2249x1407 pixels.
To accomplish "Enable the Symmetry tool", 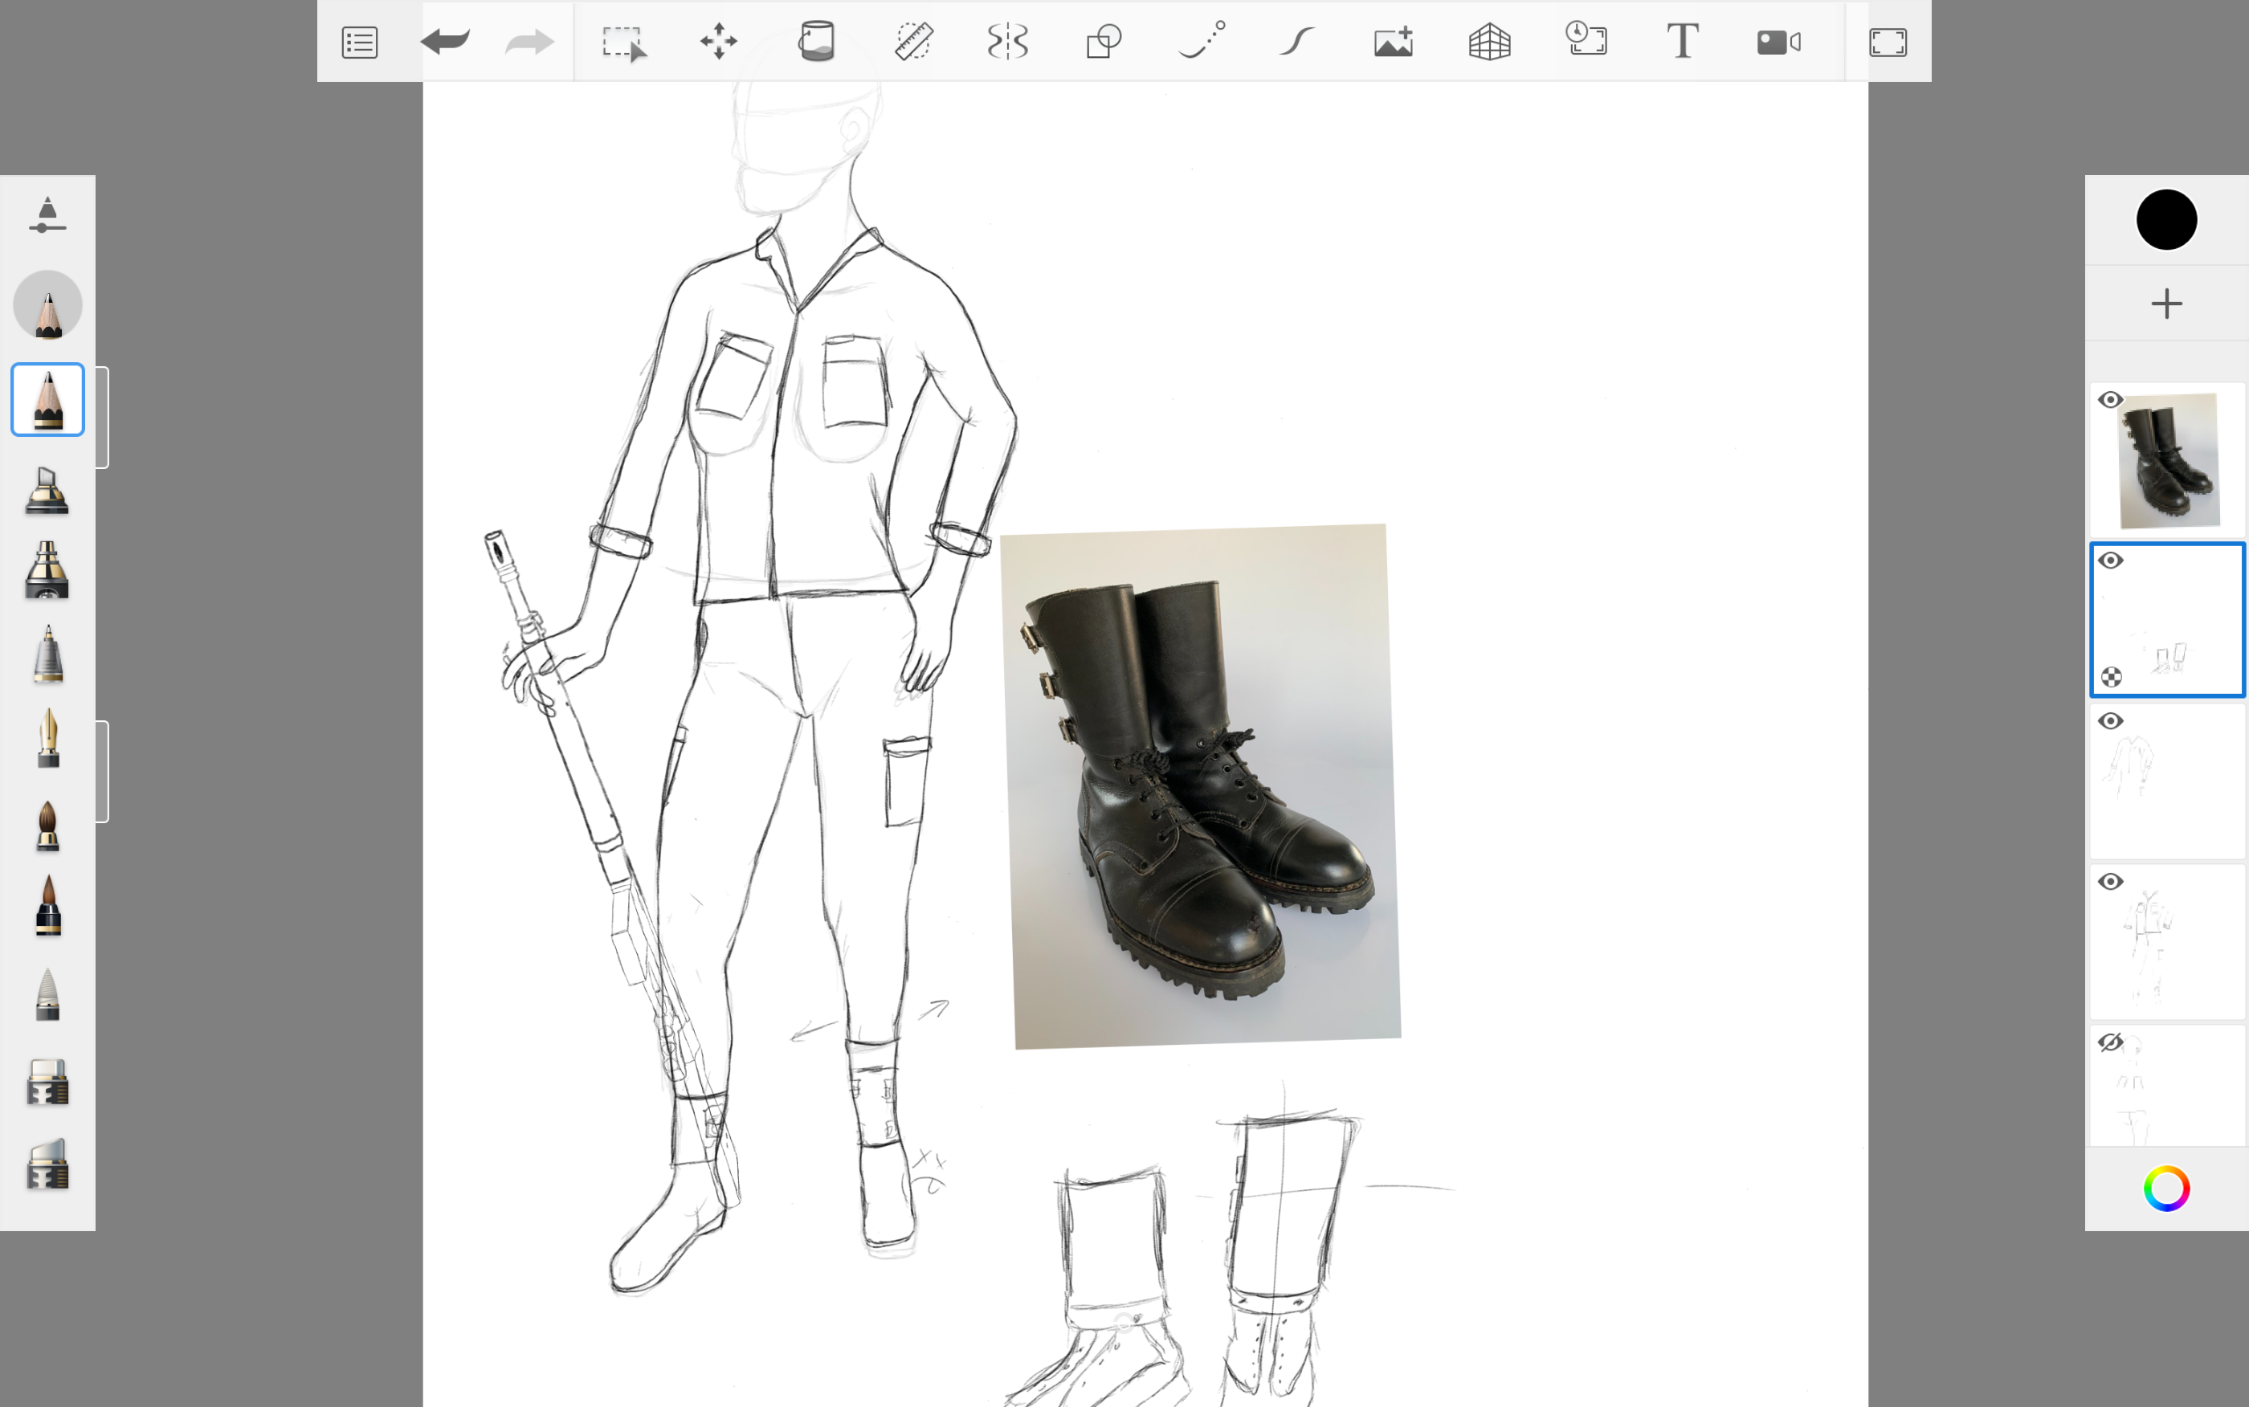I will click(1008, 42).
